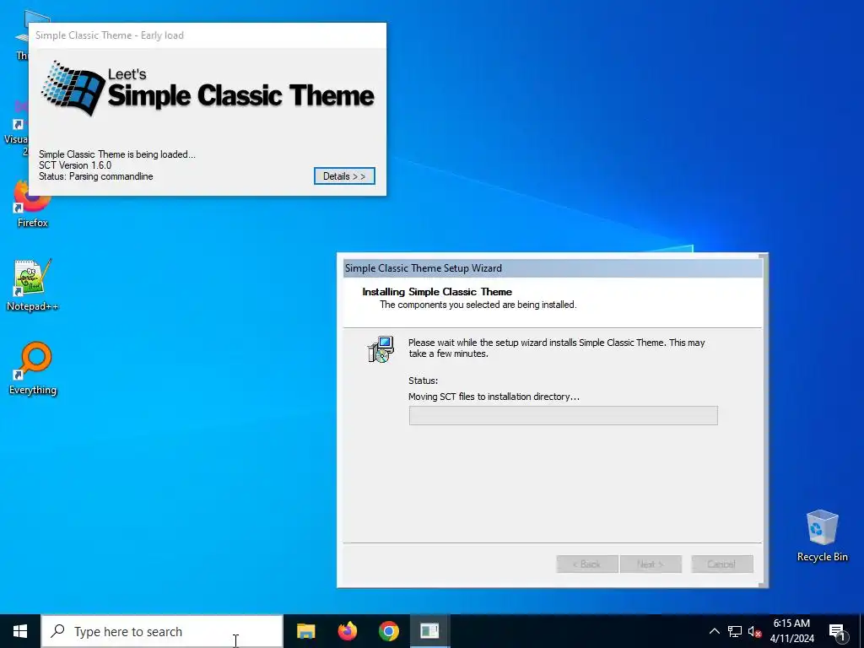Click the disabled Next button in Setup Wizard

[651, 564]
